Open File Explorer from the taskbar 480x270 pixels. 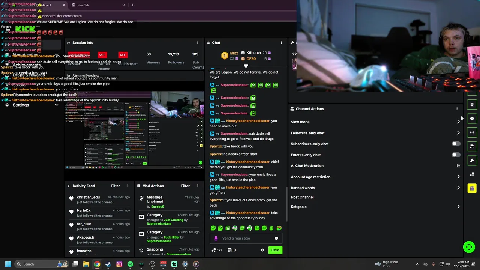86,264
